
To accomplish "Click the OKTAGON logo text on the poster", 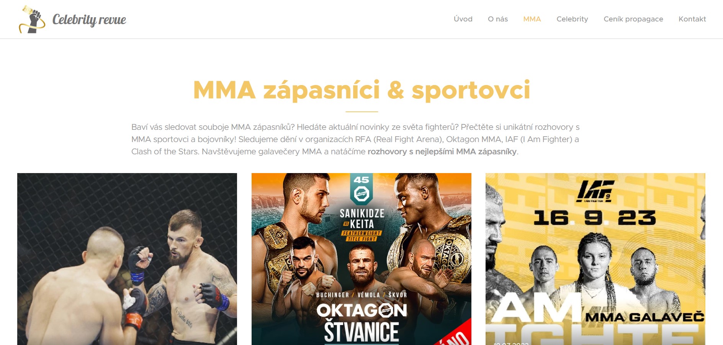I will (361, 311).
